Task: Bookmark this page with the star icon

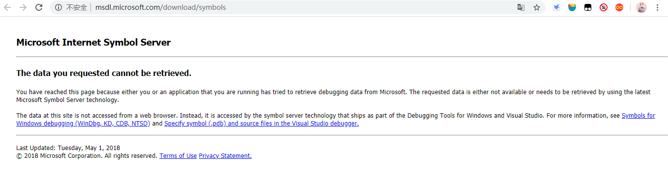Action: coord(537,7)
